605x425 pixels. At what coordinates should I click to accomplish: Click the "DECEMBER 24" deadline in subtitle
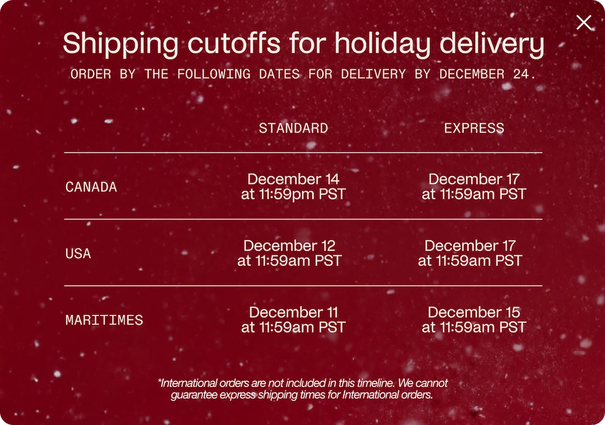point(486,74)
